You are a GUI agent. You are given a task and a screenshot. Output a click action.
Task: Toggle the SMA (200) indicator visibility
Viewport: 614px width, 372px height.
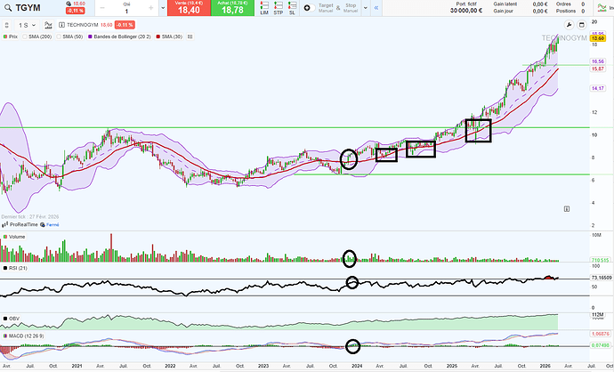coord(26,38)
